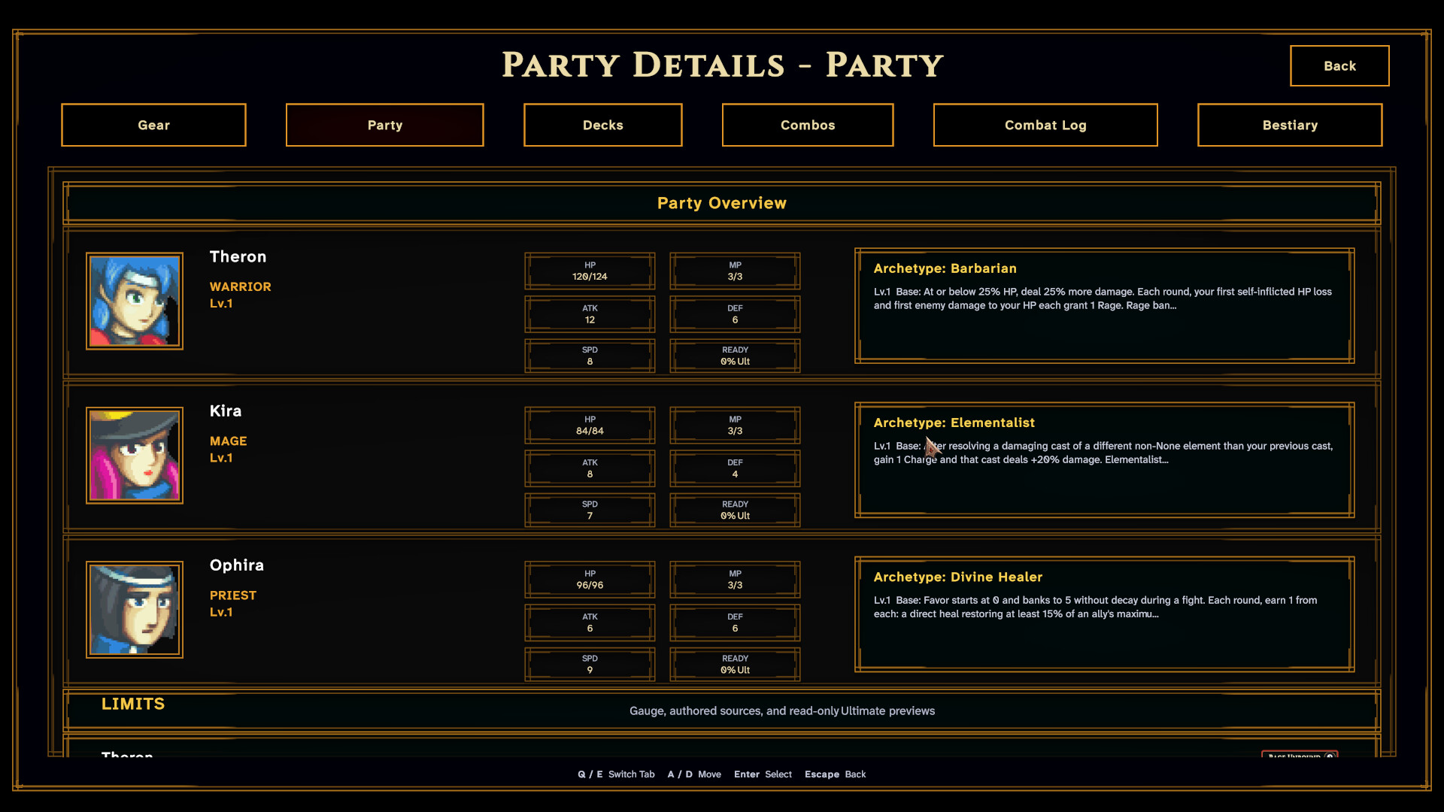
Task: Click the Escape Back hint
Action: coord(835,774)
